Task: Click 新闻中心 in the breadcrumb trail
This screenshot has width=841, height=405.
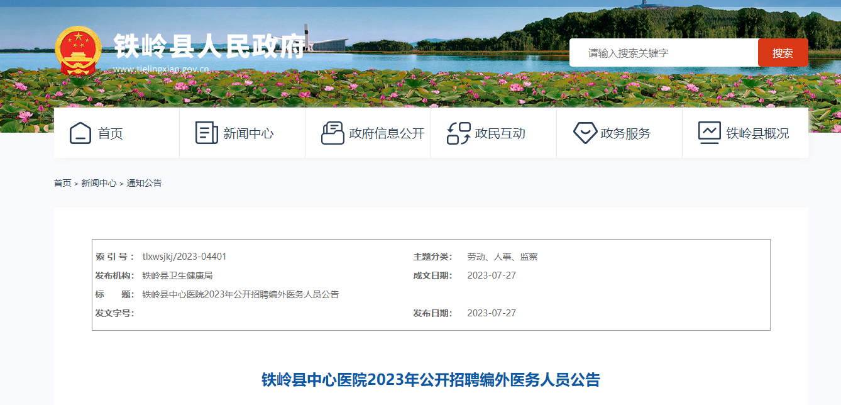Action: tap(99, 183)
